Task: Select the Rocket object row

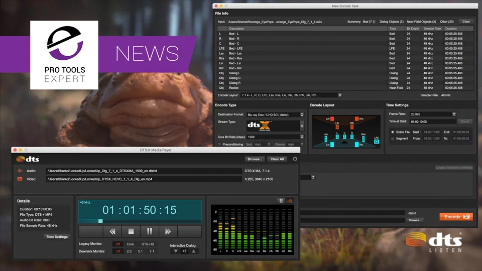Action: coord(345,88)
